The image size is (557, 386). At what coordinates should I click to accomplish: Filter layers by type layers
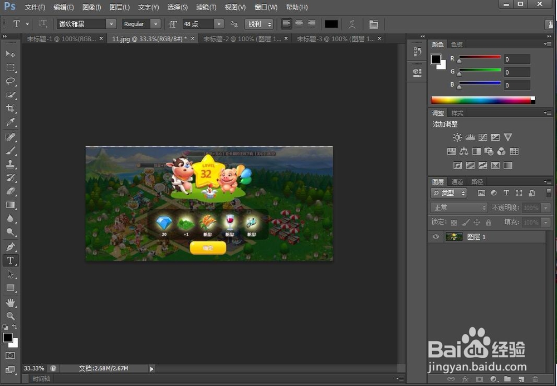506,193
